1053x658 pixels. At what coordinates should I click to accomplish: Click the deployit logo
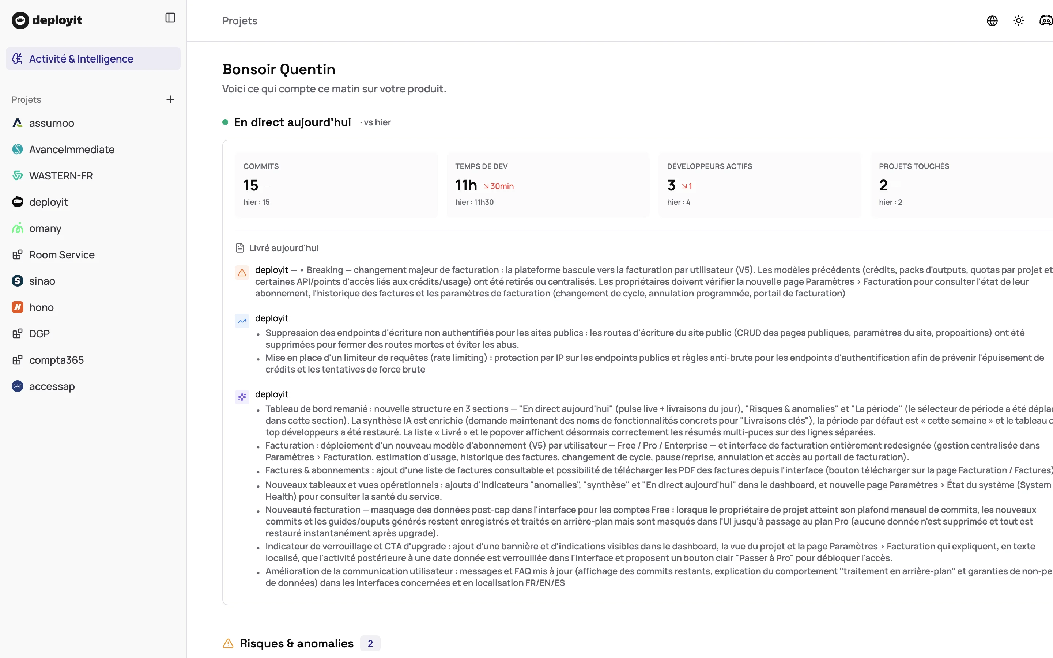point(47,20)
